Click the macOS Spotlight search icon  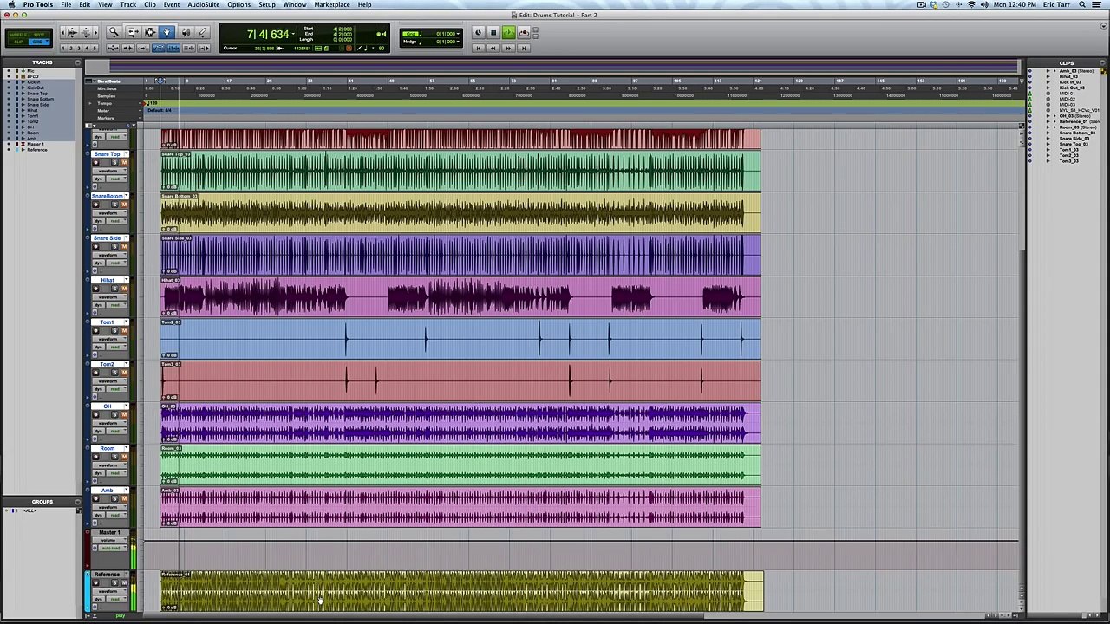1084,4
